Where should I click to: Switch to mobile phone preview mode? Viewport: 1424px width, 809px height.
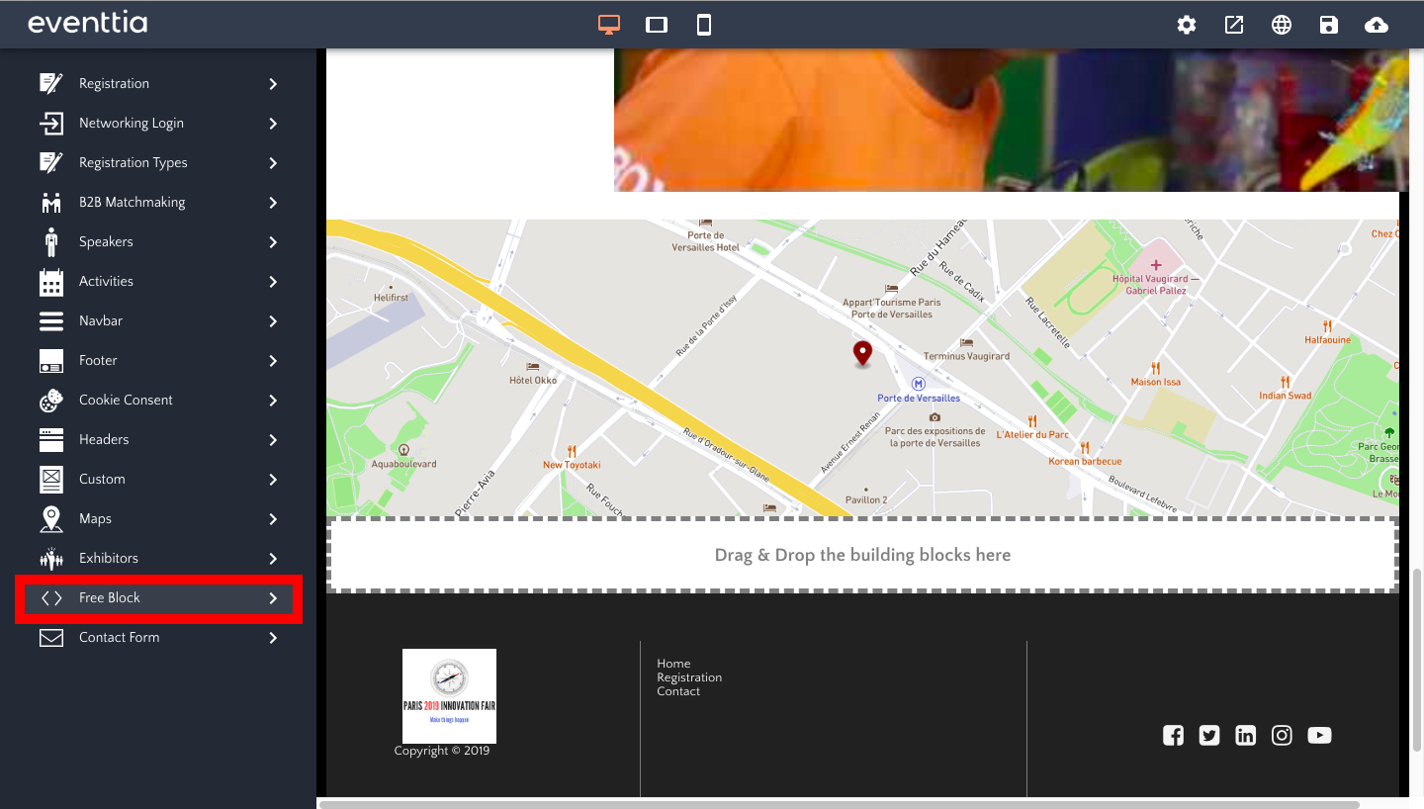tap(704, 25)
